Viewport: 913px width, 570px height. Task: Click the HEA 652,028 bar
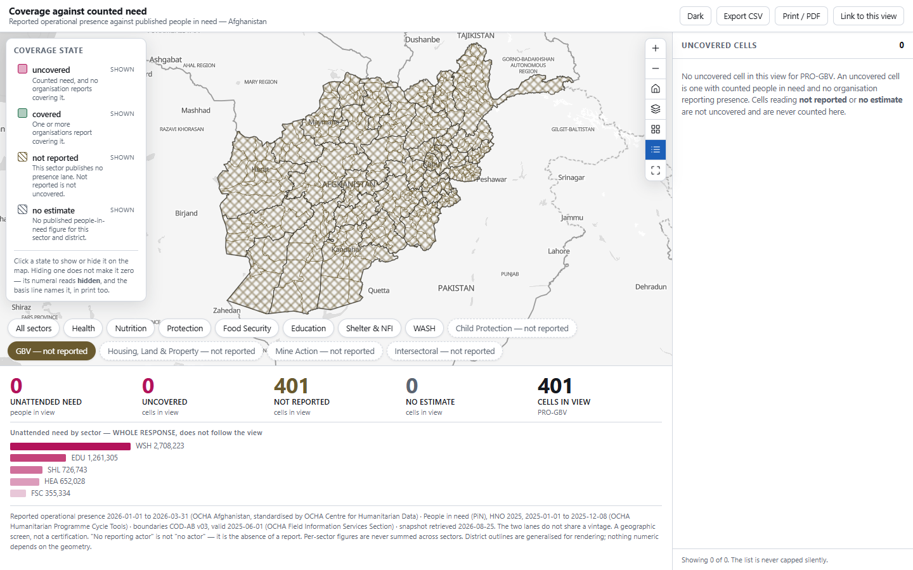pos(25,481)
